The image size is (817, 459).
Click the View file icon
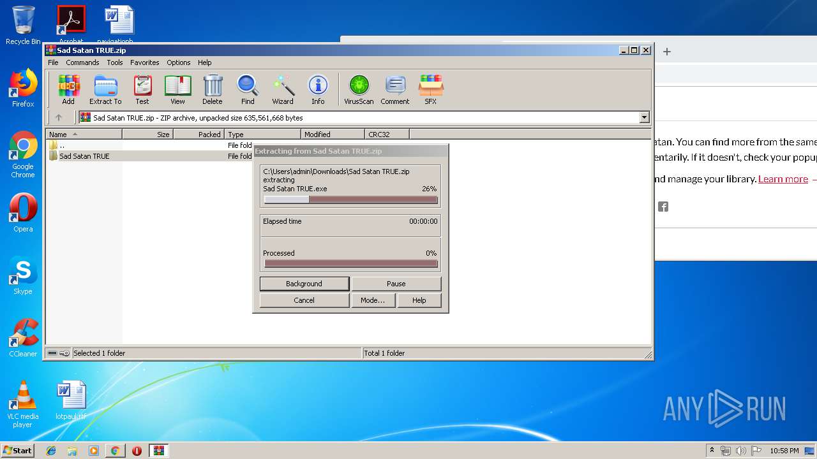click(177, 89)
